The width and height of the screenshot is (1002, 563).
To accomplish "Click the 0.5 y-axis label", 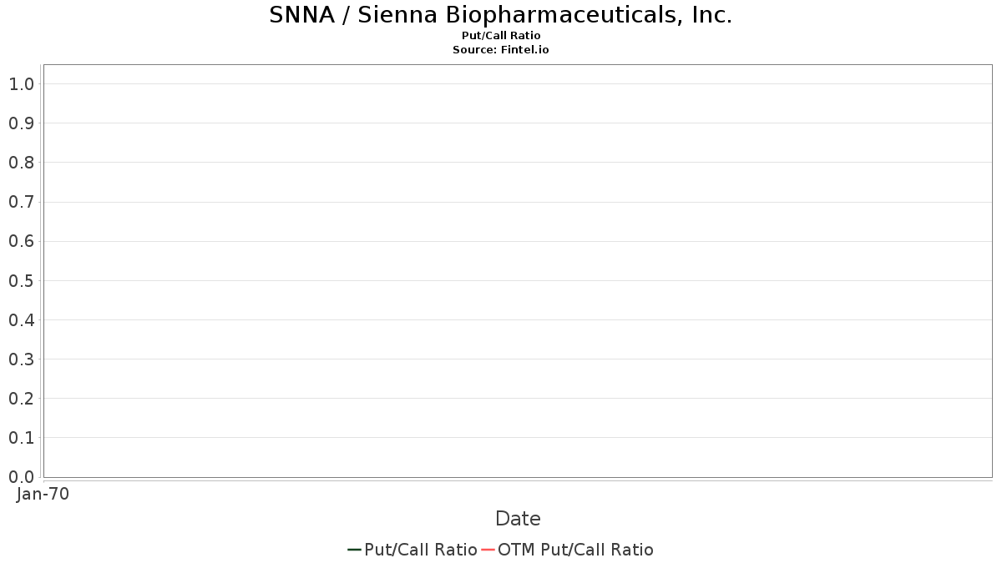I will 22,280.
